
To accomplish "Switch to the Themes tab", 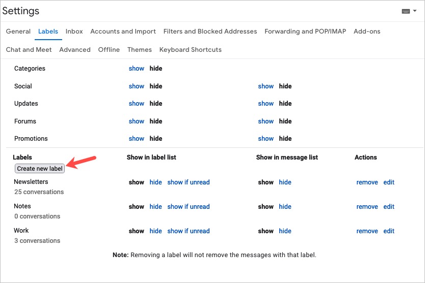I will (x=140, y=50).
